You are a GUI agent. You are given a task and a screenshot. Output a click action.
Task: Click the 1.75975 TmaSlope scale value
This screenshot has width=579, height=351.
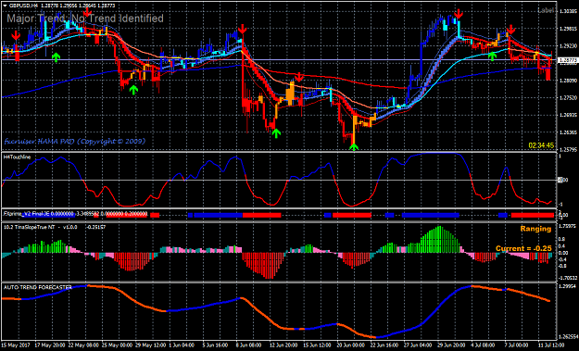pos(568,226)
